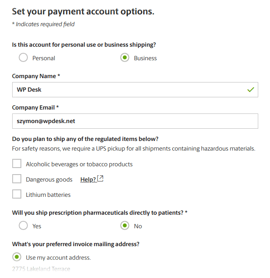Click the Company Name * field label
This screenshot has width=270, height=278.
click(x=36, y=76)
